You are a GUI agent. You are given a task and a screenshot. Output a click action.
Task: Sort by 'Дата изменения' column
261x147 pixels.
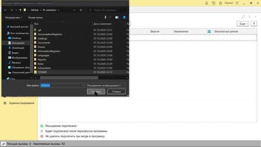[102, 24]
